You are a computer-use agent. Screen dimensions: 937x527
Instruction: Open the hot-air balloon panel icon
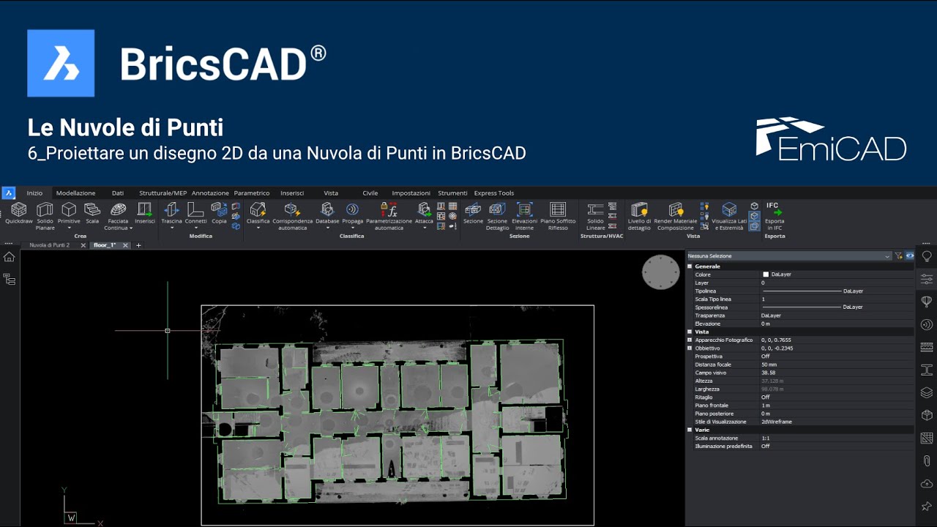927,302
